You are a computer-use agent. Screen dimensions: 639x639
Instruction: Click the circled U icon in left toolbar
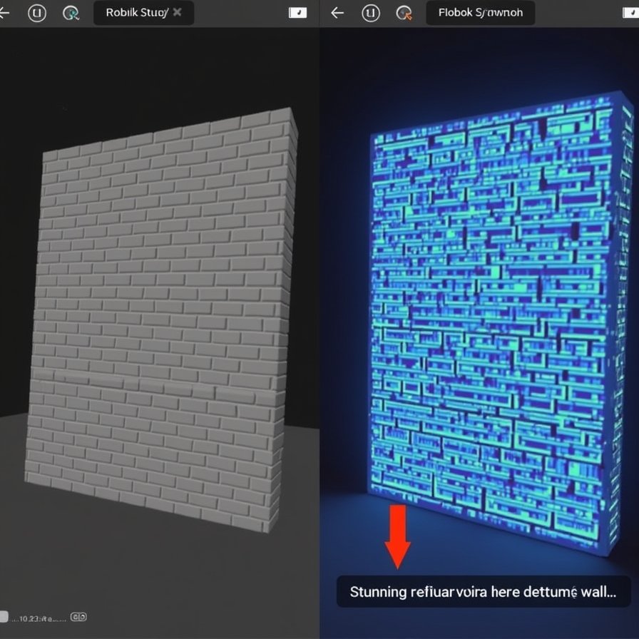click(x=36, y=13)
